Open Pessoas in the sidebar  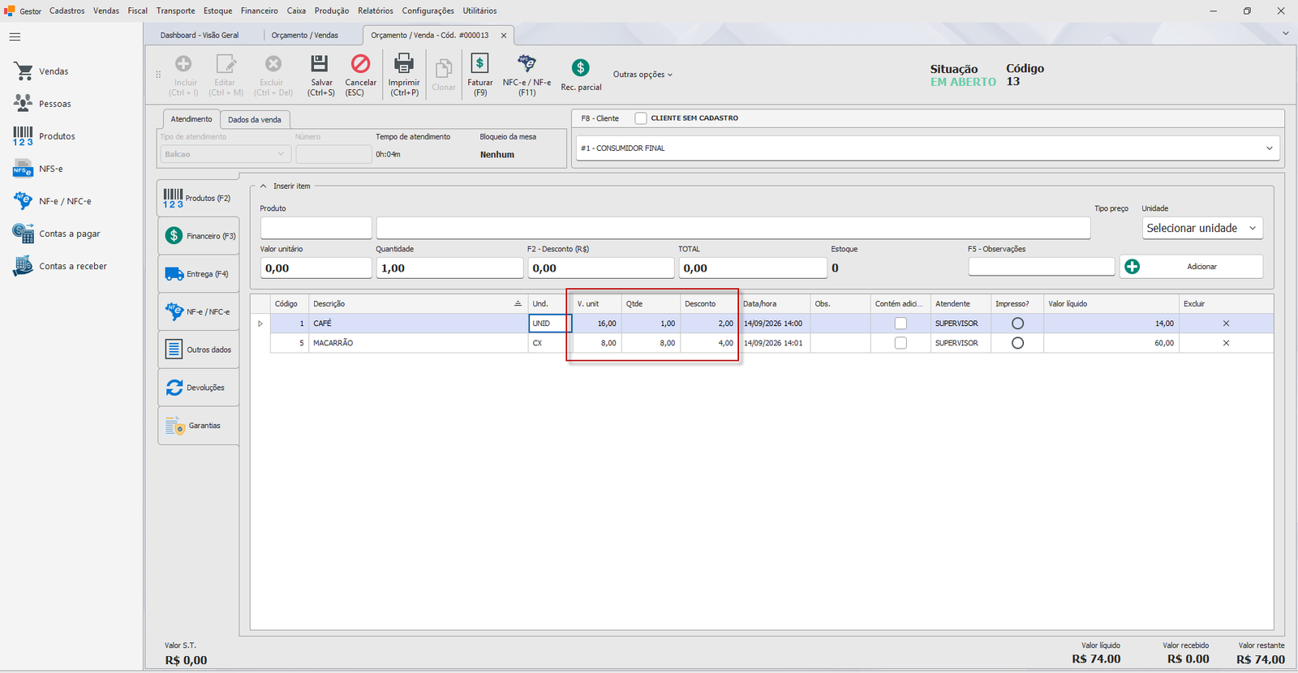[42, 104]
